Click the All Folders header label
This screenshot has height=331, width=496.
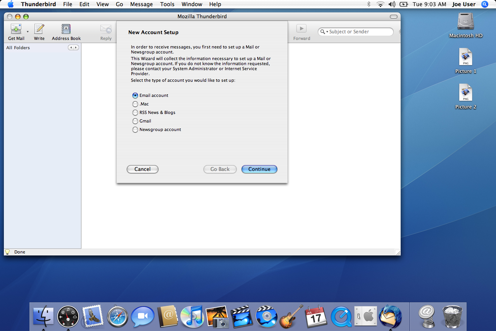click(18, 48)
